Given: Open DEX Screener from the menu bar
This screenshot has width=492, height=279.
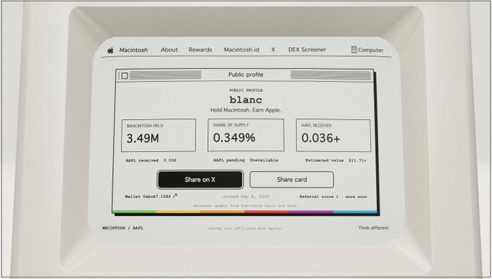Looking at the screenshot, I should [307, 49].
